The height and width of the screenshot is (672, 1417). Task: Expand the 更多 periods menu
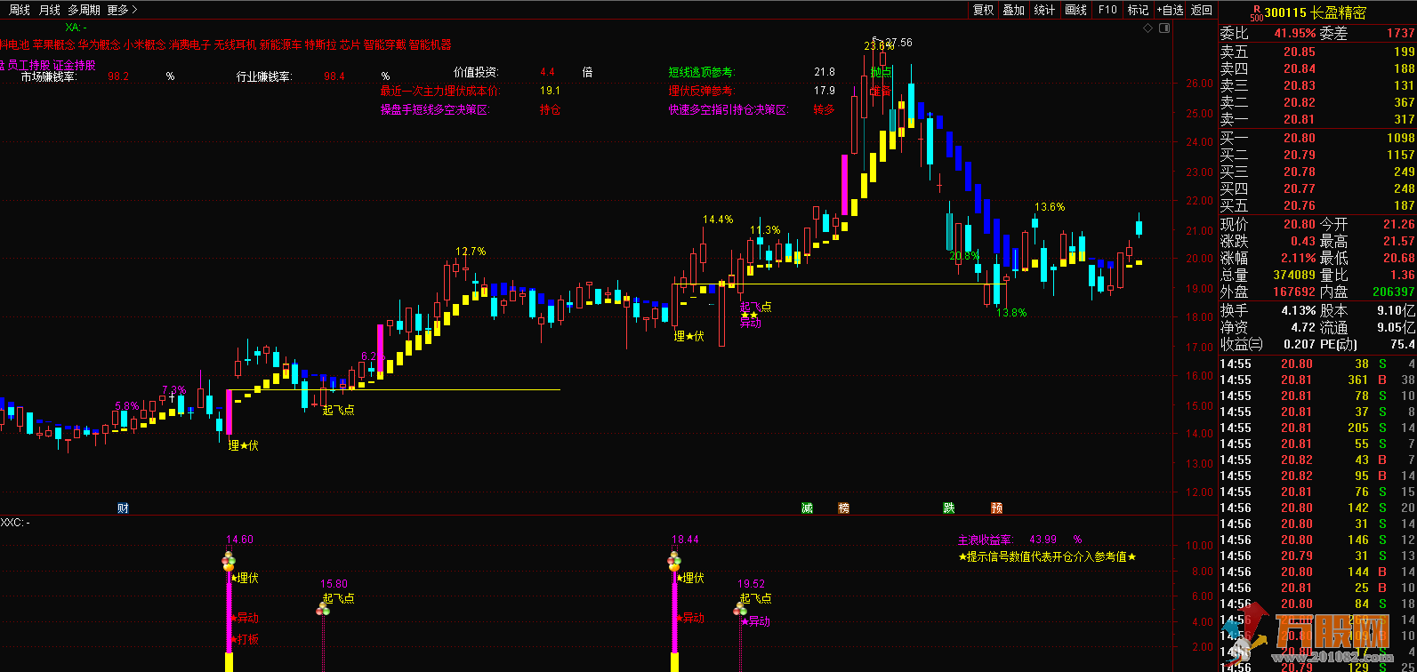[122, 10]
